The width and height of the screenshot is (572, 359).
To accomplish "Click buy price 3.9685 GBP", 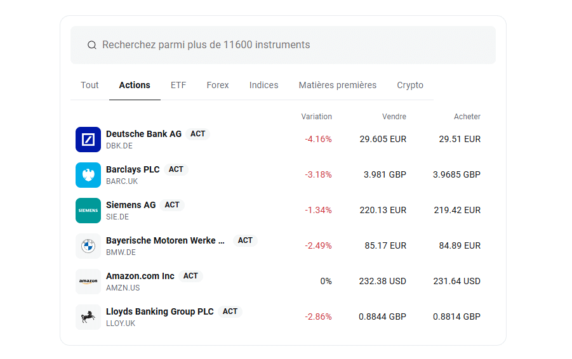I will click(x=456, y=175).
